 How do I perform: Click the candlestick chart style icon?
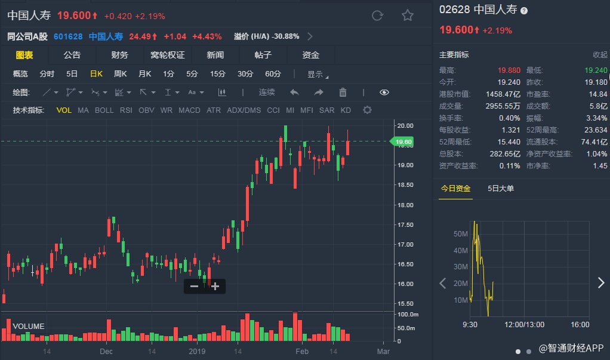[222, 92]
